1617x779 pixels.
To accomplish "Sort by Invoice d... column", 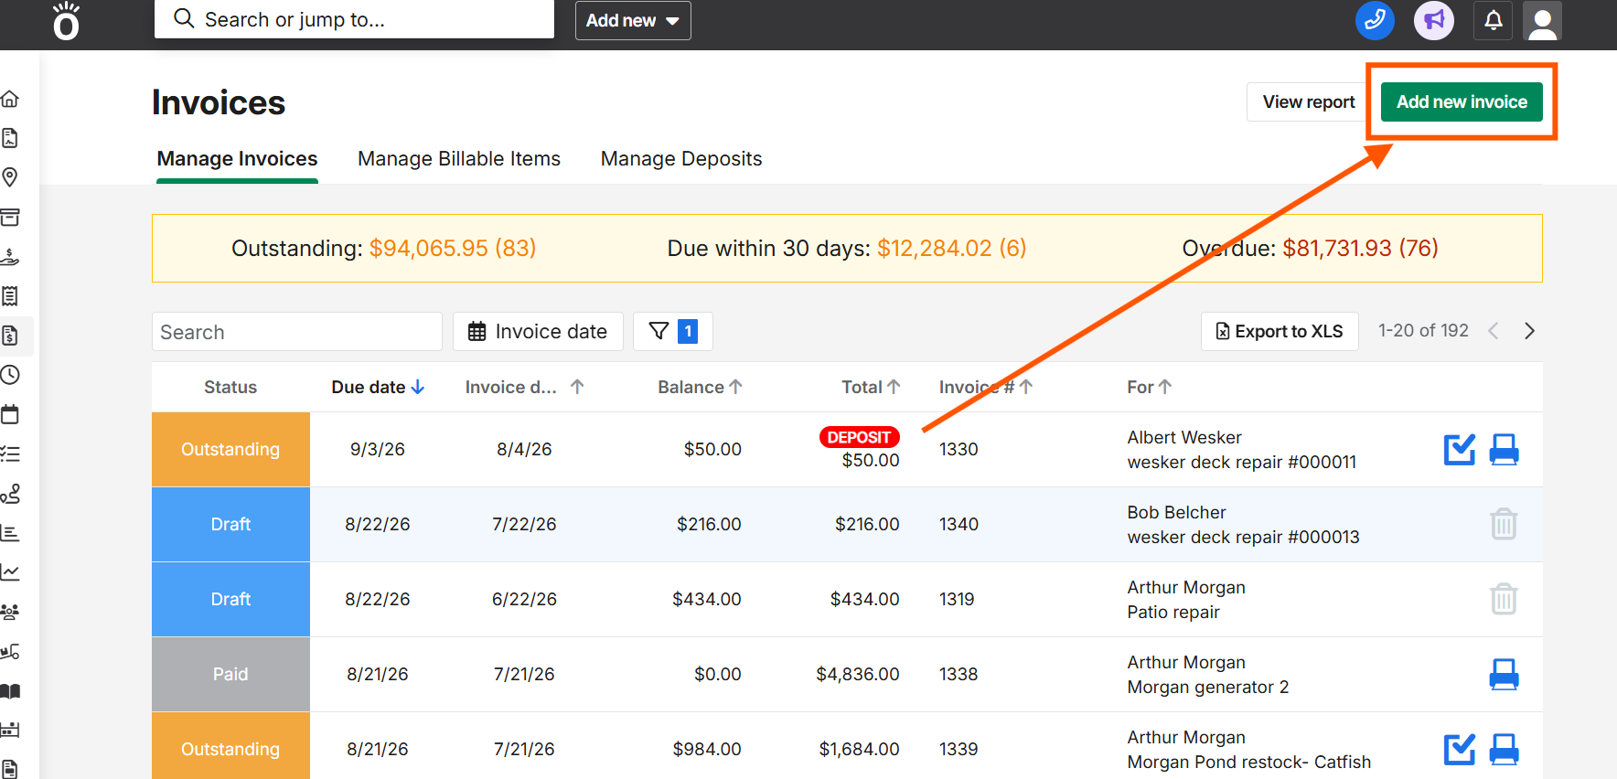I will 524,387.
